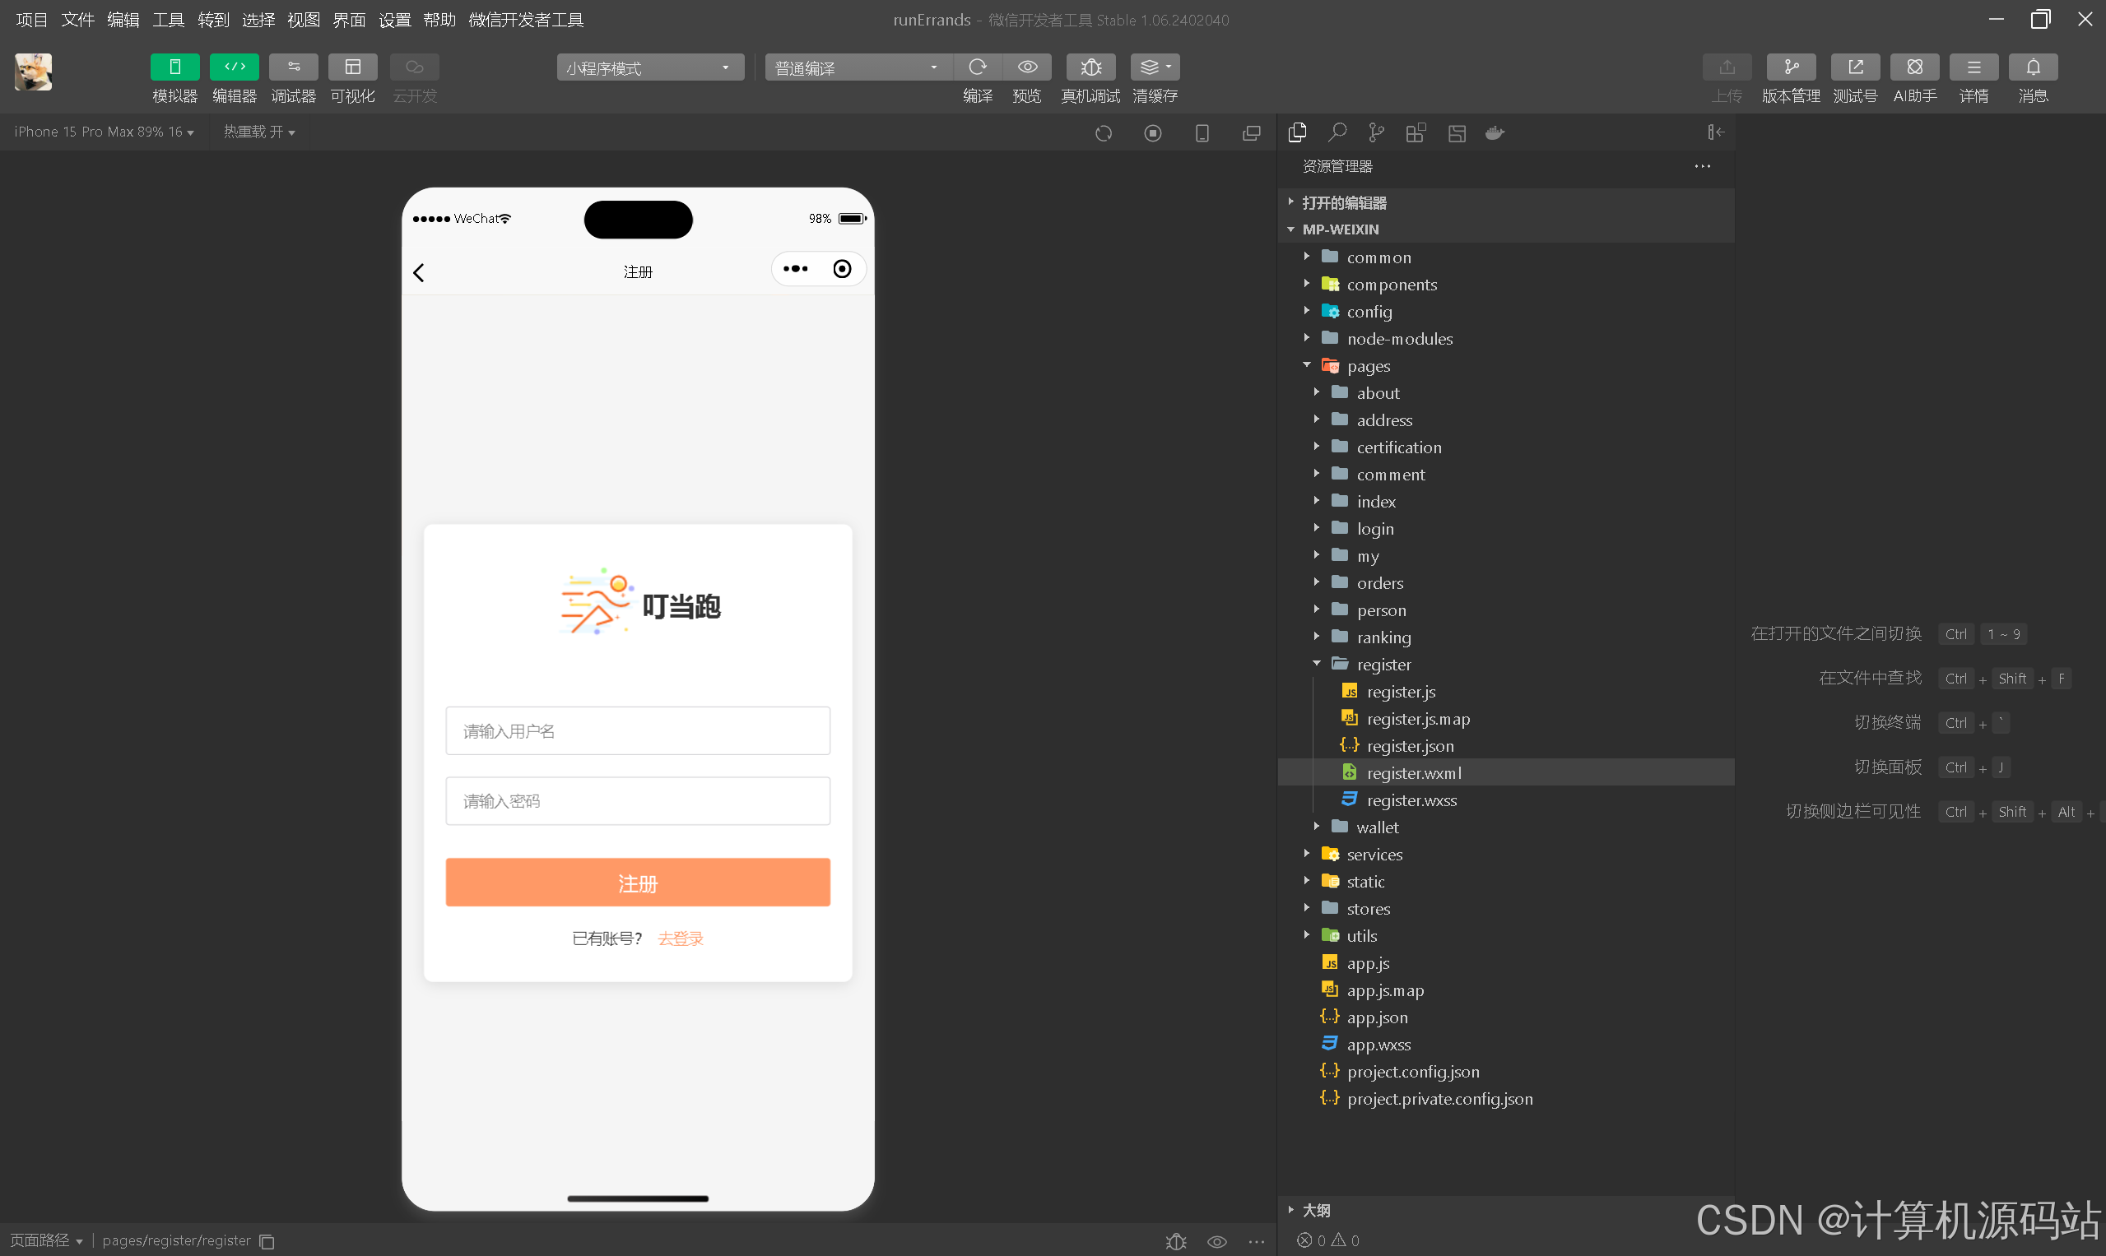This screenshot has height=1256, width=2106.
Task: Open the AI助手 assistant icon
Action: pos(1915,67)
